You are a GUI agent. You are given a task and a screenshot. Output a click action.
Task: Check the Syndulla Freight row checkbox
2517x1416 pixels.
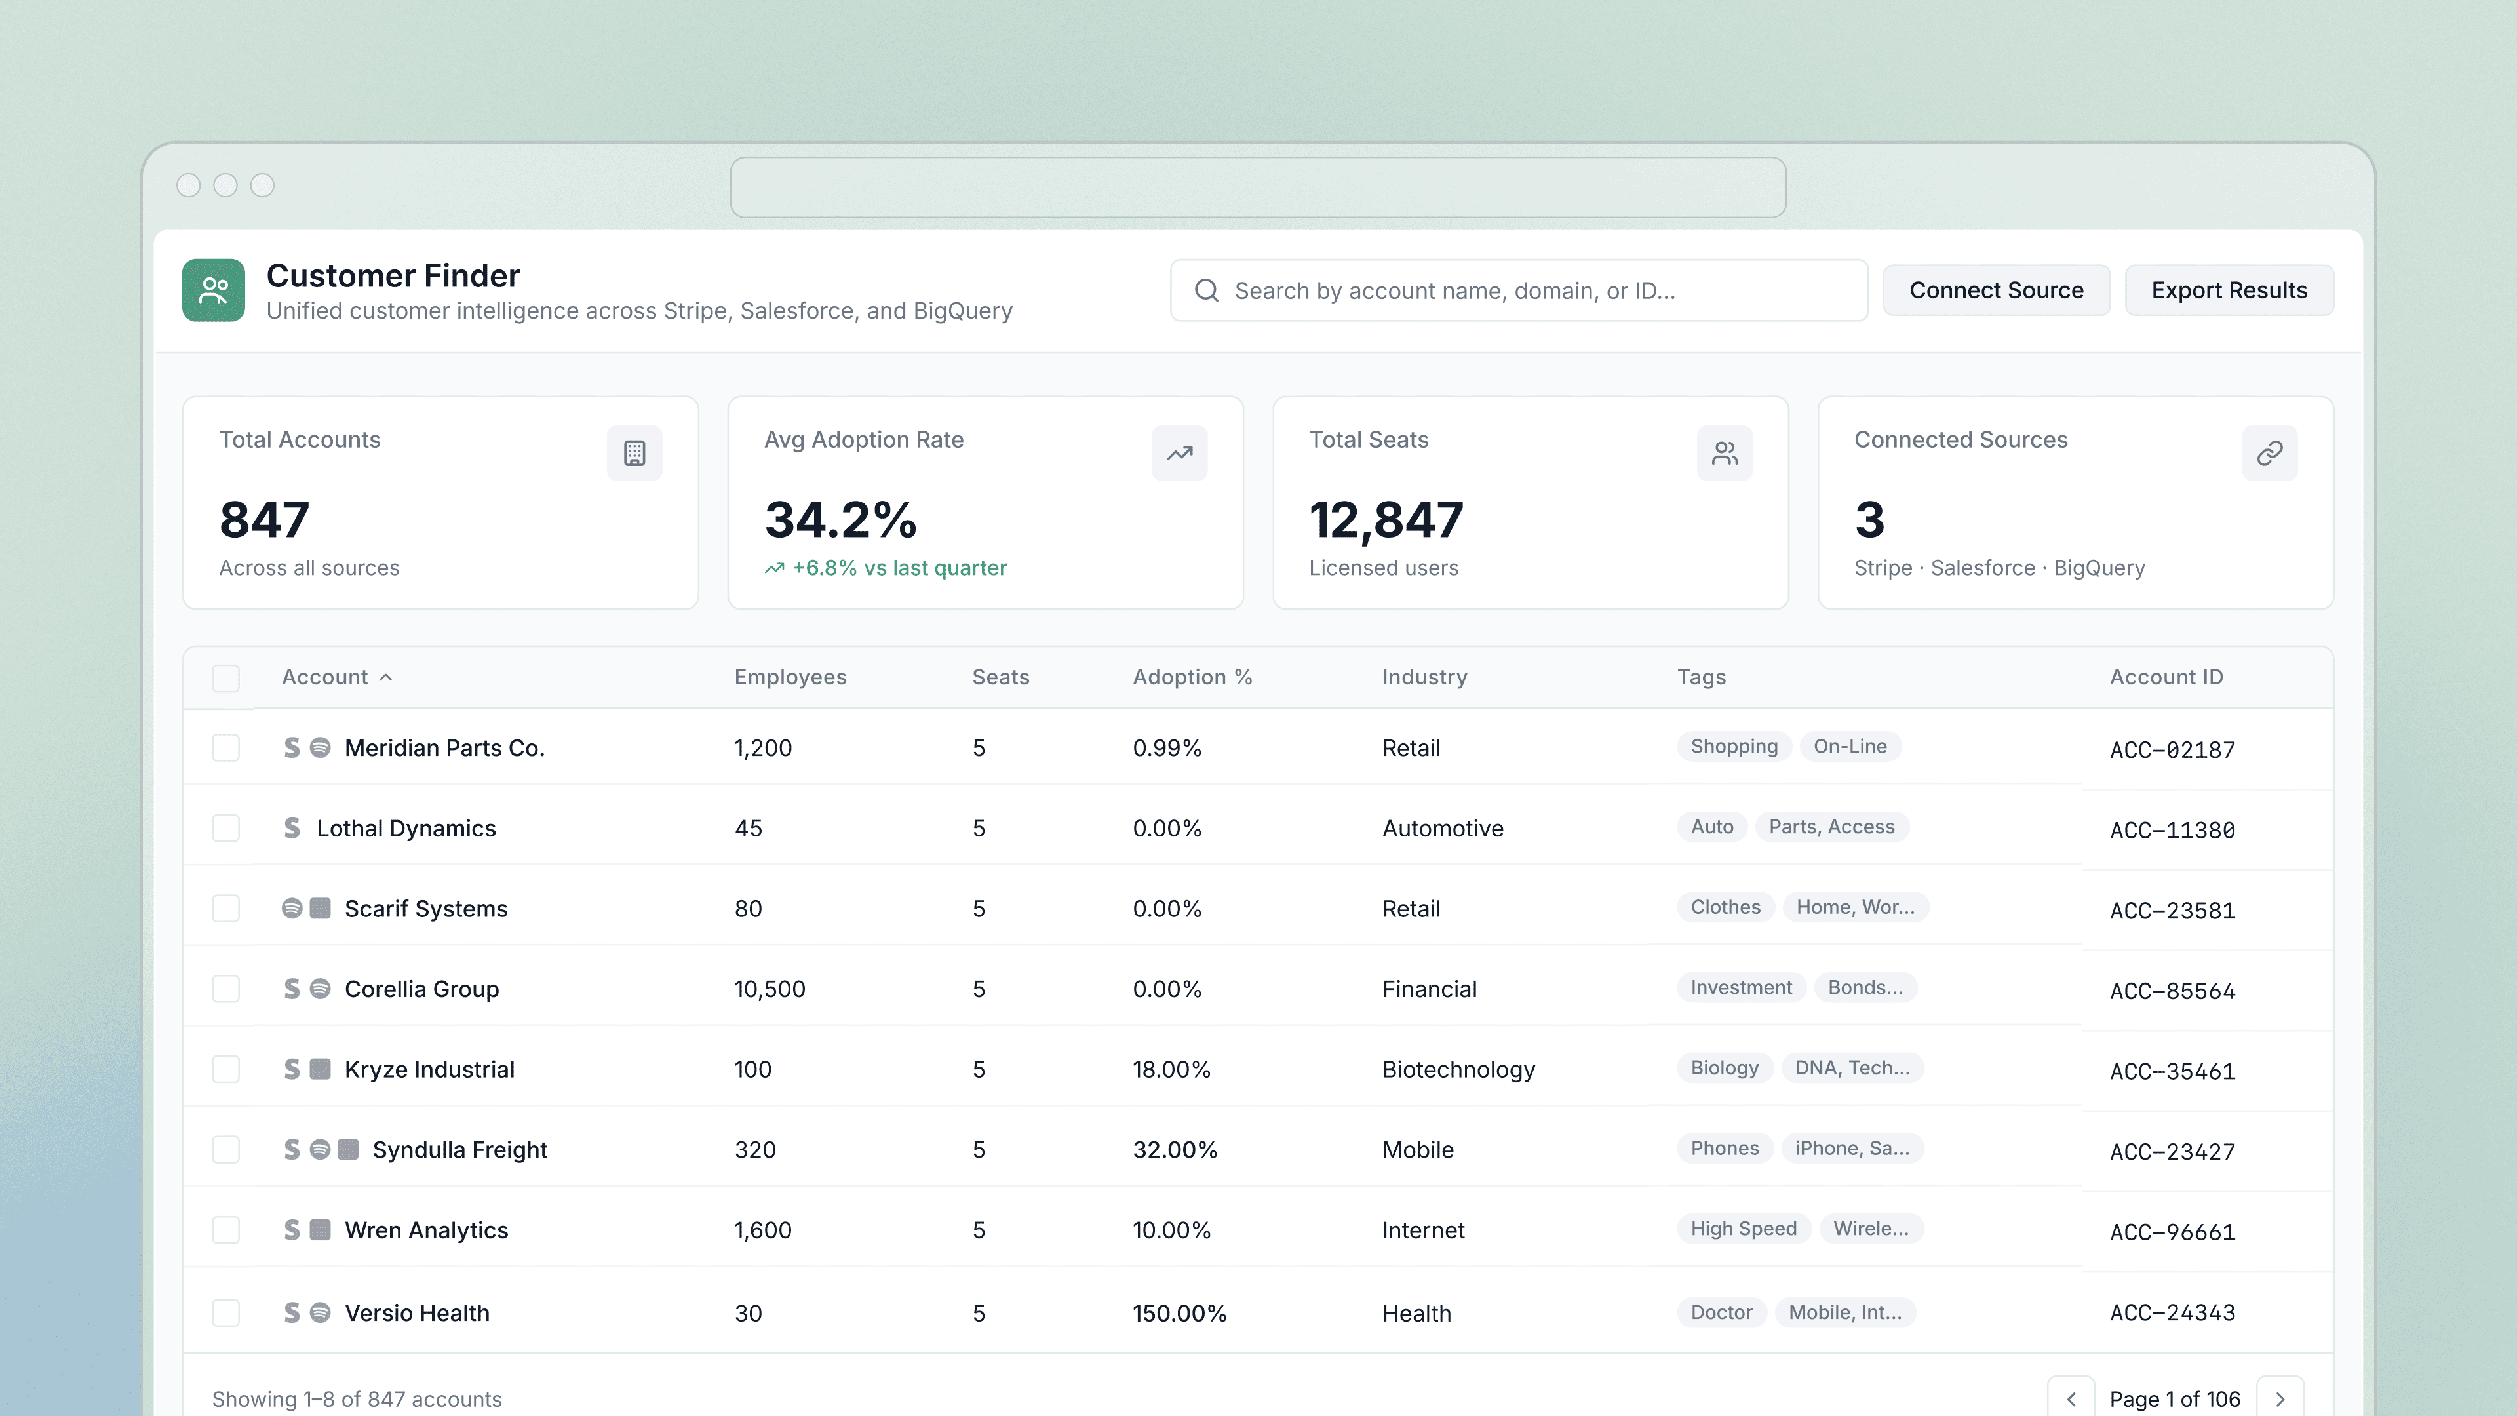(225, 1149)
